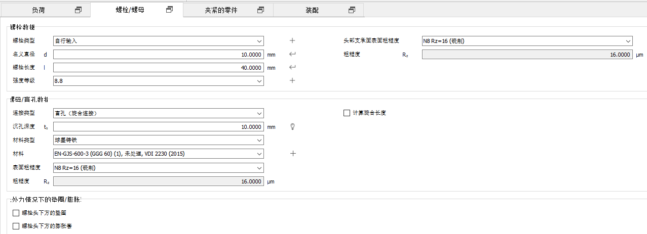Screen dimensions: 647x234
Task: Undock the 负荷 tab window icon
Action: point(78,10)
